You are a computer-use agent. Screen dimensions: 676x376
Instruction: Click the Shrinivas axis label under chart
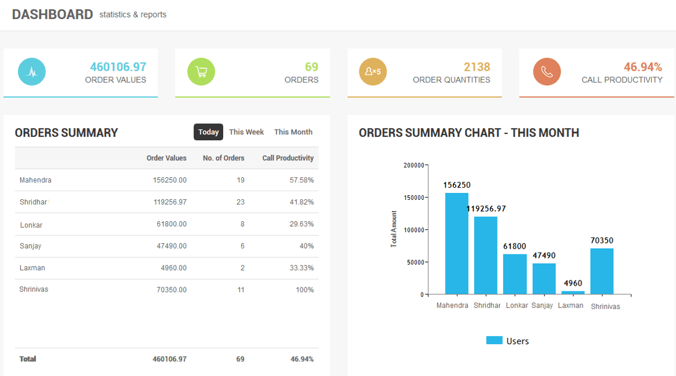[605, 306]
